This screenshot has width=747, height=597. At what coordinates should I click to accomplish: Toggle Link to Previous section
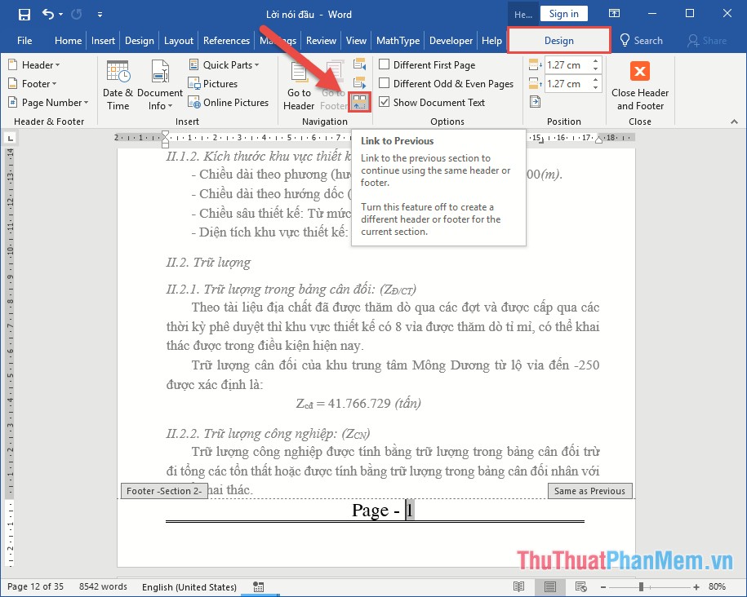click(x=360, y=101)
